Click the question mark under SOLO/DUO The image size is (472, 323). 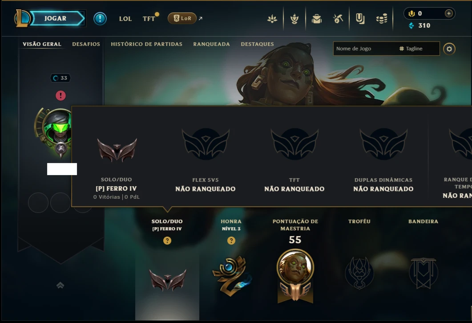[167, 241]
